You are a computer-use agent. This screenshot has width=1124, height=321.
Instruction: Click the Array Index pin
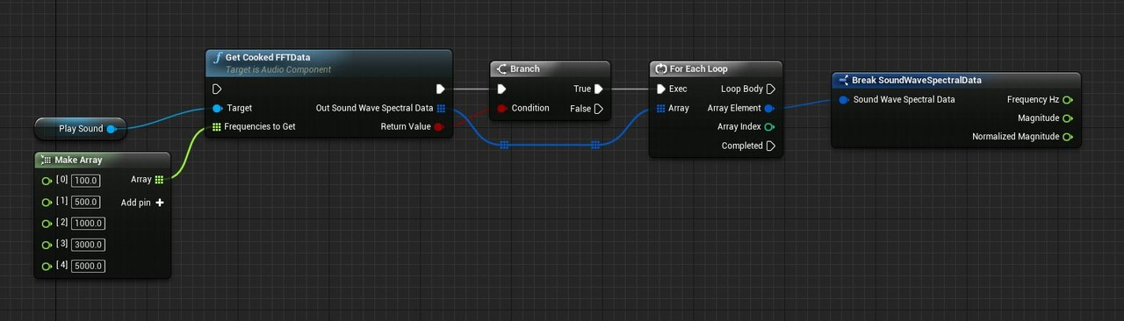tap(769, 127)
